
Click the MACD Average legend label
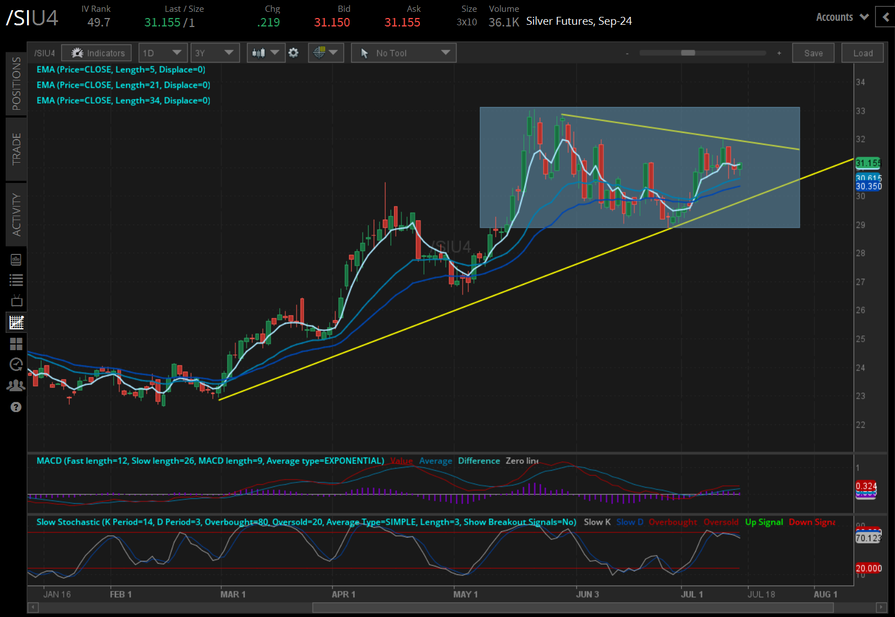435,460
